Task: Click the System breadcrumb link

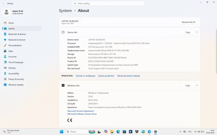Action: [65, 11]
